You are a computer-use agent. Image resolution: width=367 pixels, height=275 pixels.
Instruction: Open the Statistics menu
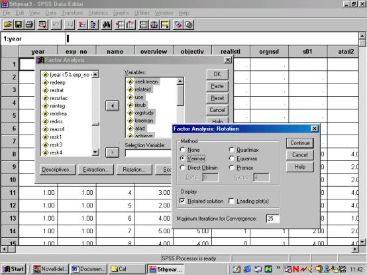pyautogui.click(x=98, y=13)
